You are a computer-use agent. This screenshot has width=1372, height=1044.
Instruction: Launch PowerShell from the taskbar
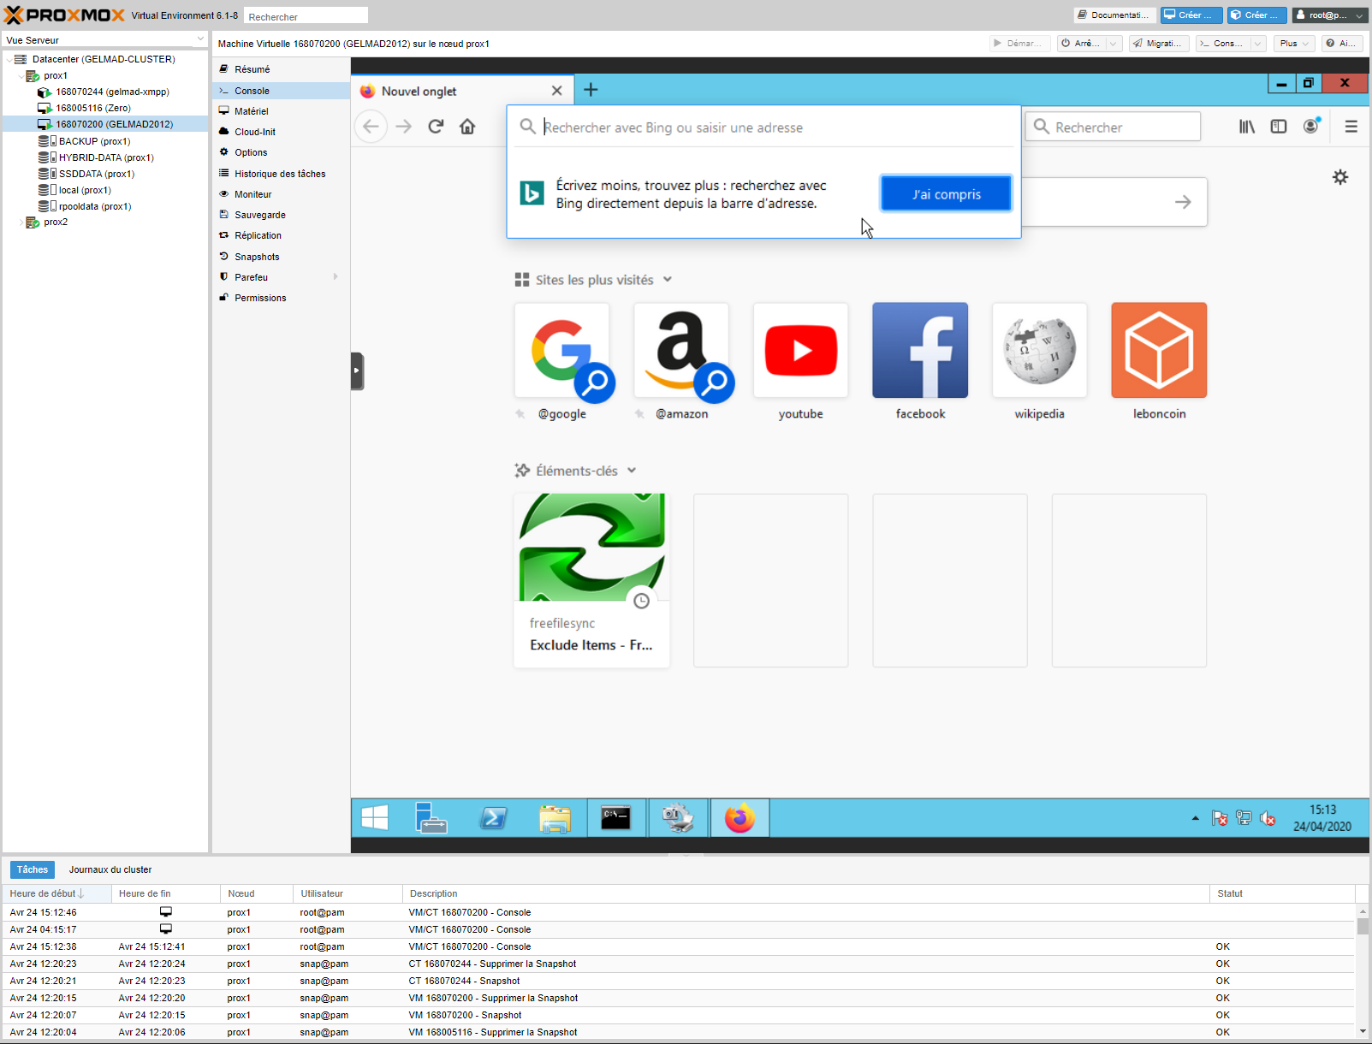(494, 818)
